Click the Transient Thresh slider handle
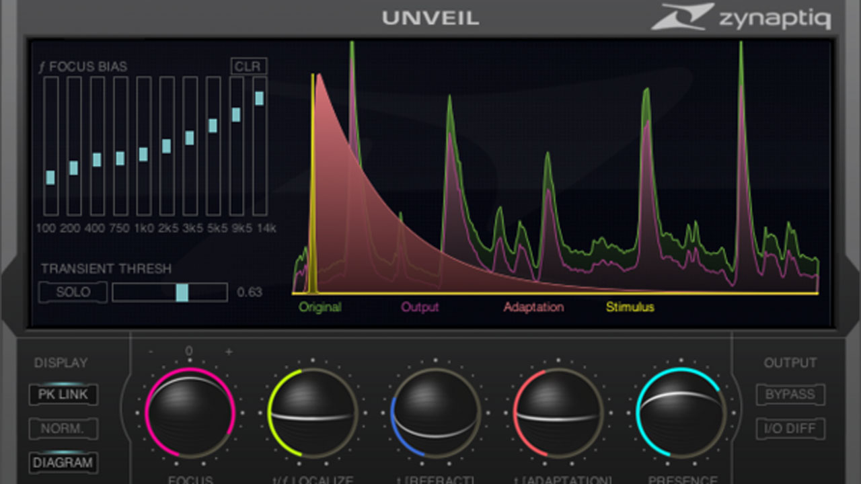This screenshot has height=484, width=861. tap(182, 292)
